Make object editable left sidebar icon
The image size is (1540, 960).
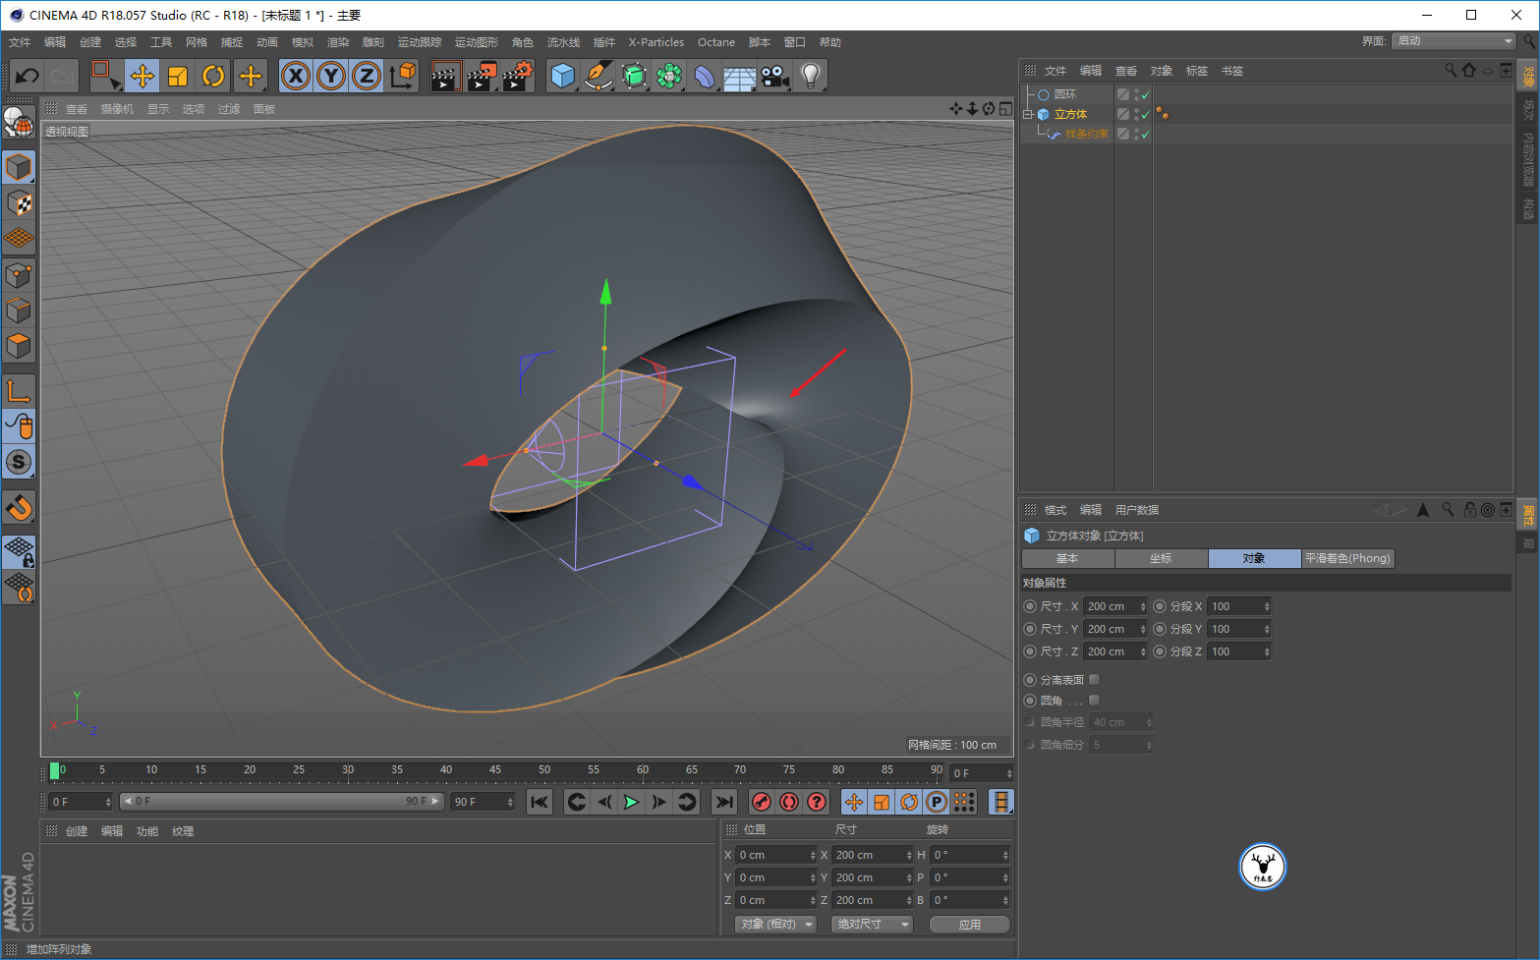(19, 122)
